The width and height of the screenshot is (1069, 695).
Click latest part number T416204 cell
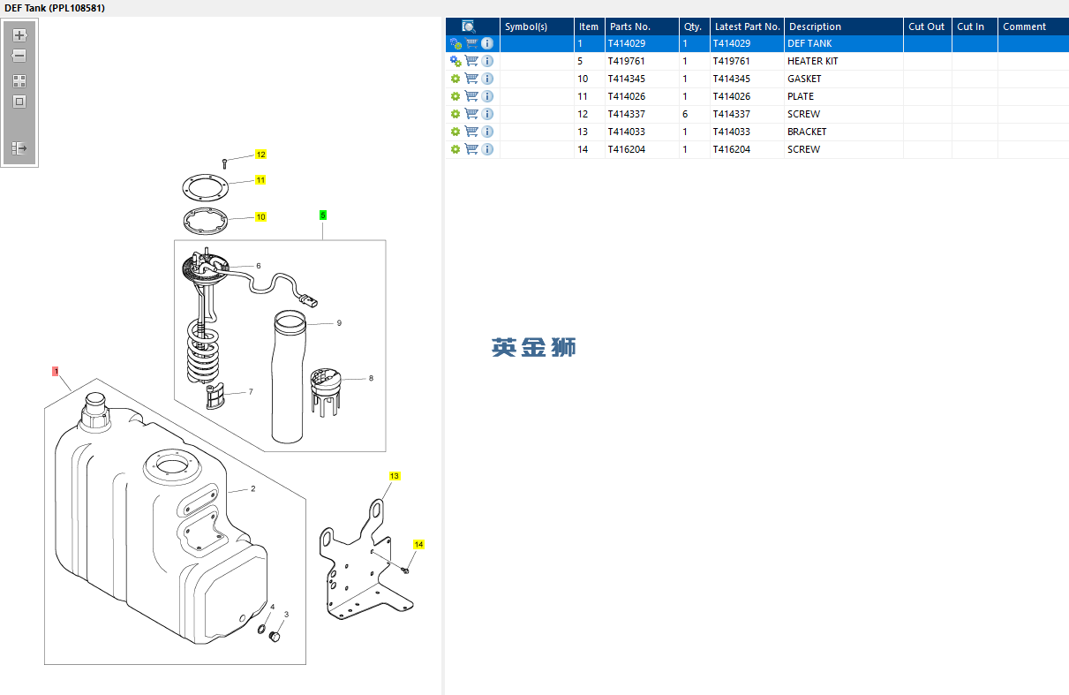point(747,149)
